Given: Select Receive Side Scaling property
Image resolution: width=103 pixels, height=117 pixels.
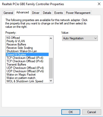Looking at the screenshot, I should [x=27, y=48].
